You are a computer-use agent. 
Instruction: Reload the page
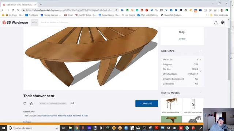click(x=13, y=10)
